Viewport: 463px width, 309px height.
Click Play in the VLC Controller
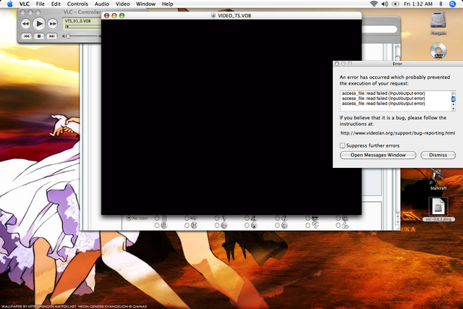(x=39, y=24)
